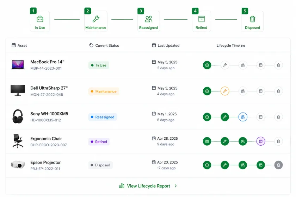Screen dimensions: 296x197
Task: Click MacBook Pro row's maintenance wrench timeline icon
Action: click(x=225, y=65)
